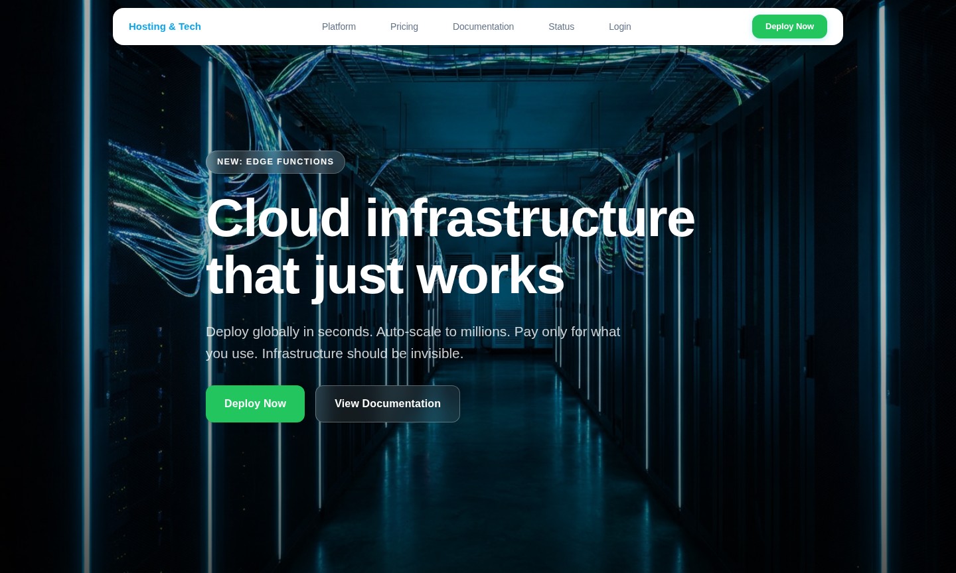Click the 'Infrastructure should be invisible' sentence
This screenshot has width=956, height=573.
[x=362, y=353]
